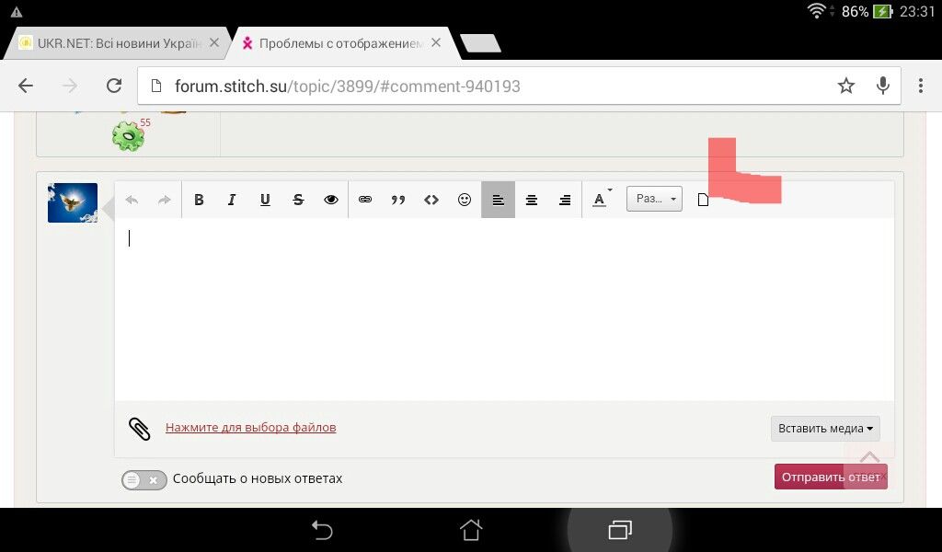The height and width of the screenshot is (552, 942).
Task: Open the emoticon smiley picker
Action: (x=465, y=200)
